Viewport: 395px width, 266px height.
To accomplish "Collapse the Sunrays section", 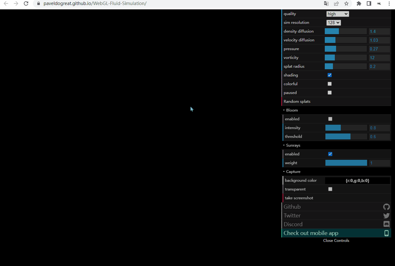I will tap(336, 145).
